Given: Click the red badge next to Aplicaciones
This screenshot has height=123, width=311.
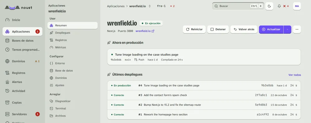Looking at the screenshot, I should [38, 31].
